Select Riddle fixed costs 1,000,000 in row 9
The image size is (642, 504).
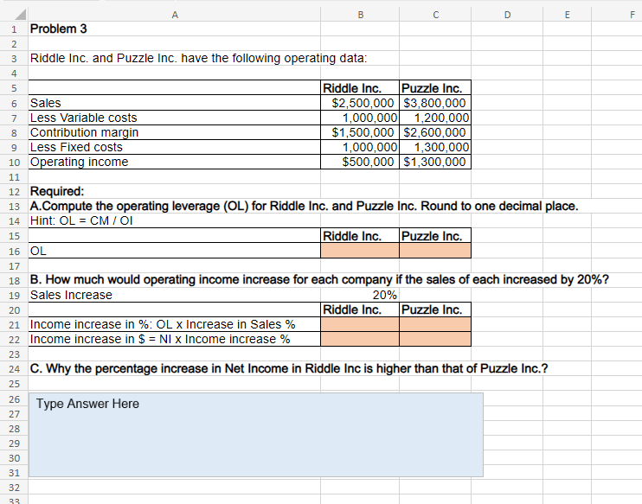pos(360,147)
